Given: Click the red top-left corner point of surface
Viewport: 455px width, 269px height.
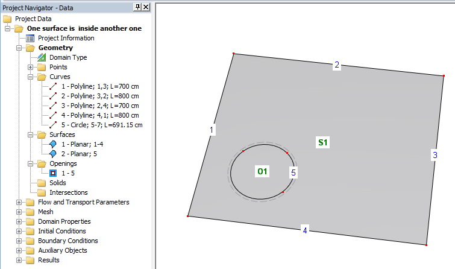Looking at the screenshot, I should (x=234, y=54).
